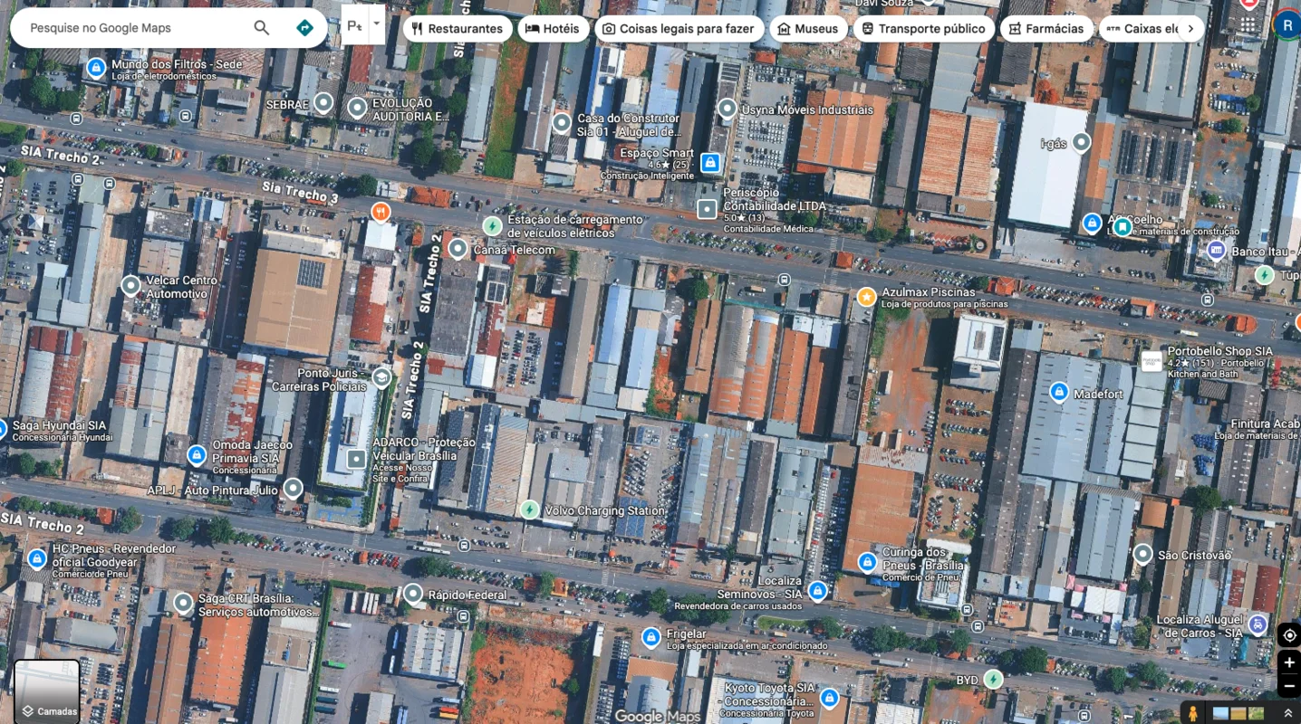Viewport: 1301px width, 724px height.
Task: Select the Omoda Jaecoo Primavia pin
Action: (197, 454)
